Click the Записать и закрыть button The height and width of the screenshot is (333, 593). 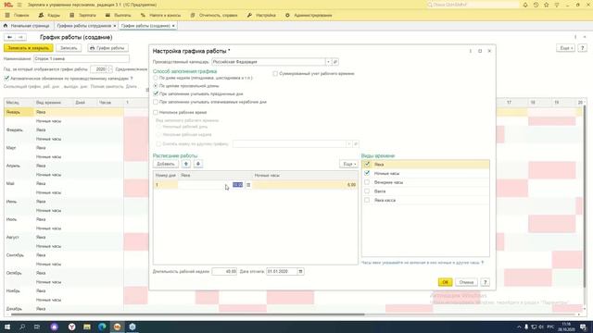click(x=29, y=48)
